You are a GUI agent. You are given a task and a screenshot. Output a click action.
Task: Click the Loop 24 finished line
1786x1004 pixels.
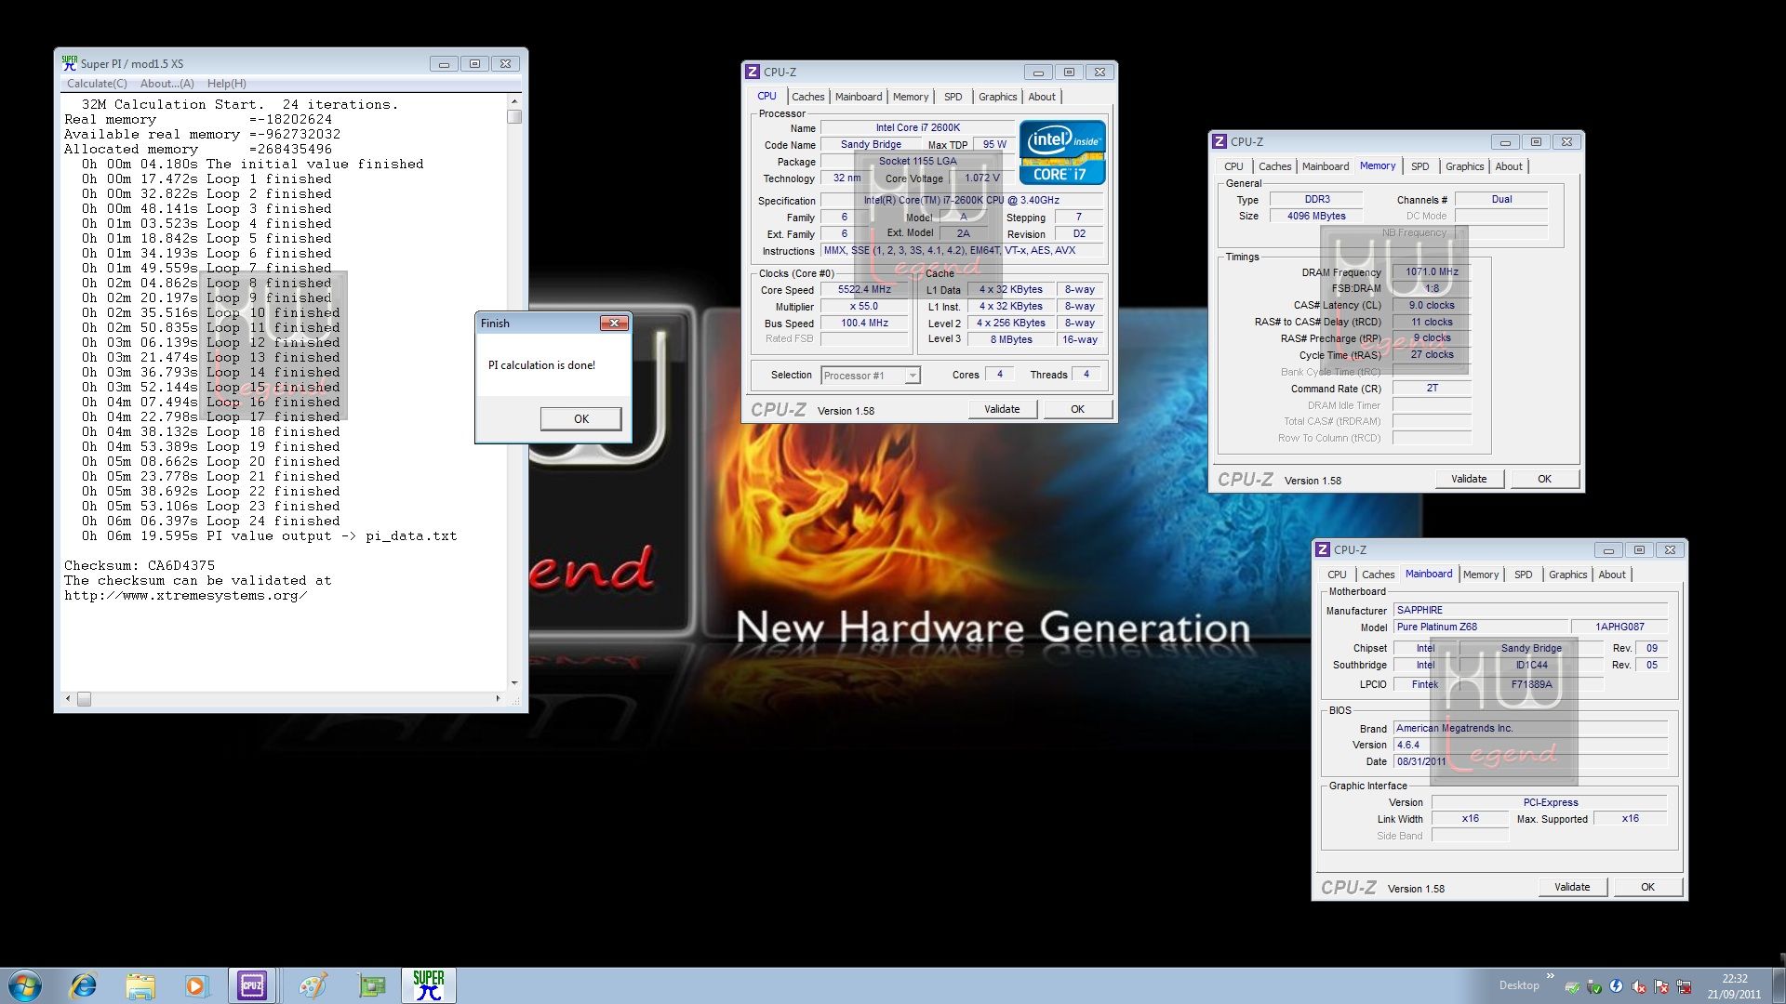(x=210, y=521)
